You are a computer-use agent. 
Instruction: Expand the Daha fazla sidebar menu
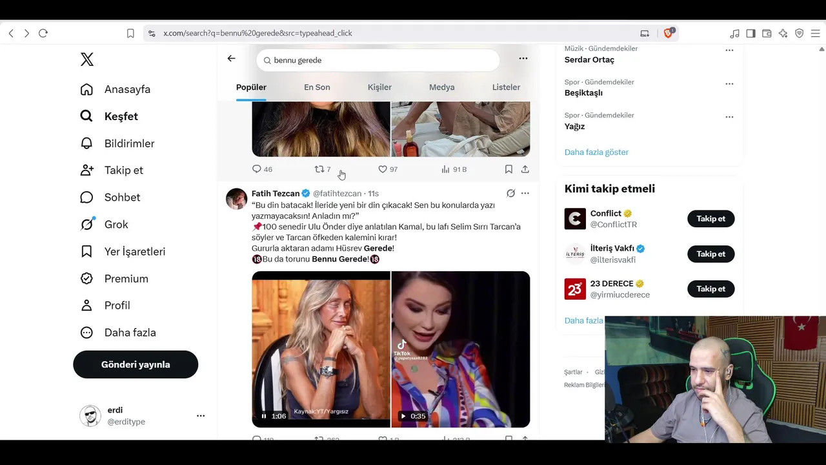(x=117, y=333)
